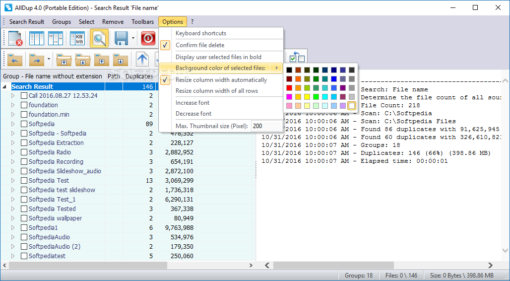Check the Softpedia Extraction checkbox
Viewport: 510px width, 281px height.
point(24,143)
